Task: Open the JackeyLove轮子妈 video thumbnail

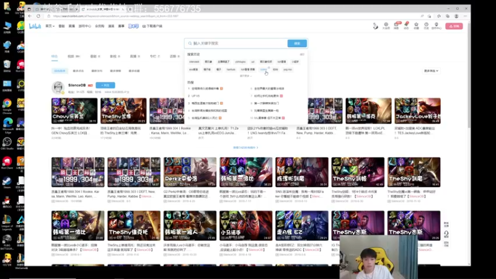Action: click(417, 111)
